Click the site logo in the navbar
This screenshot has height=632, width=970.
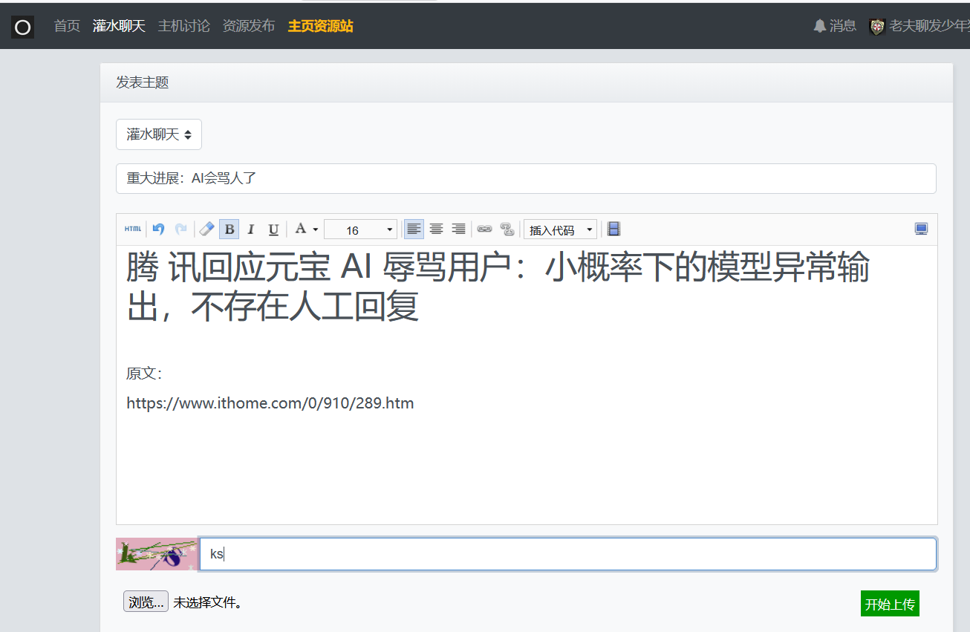click(x=23, y=27)
